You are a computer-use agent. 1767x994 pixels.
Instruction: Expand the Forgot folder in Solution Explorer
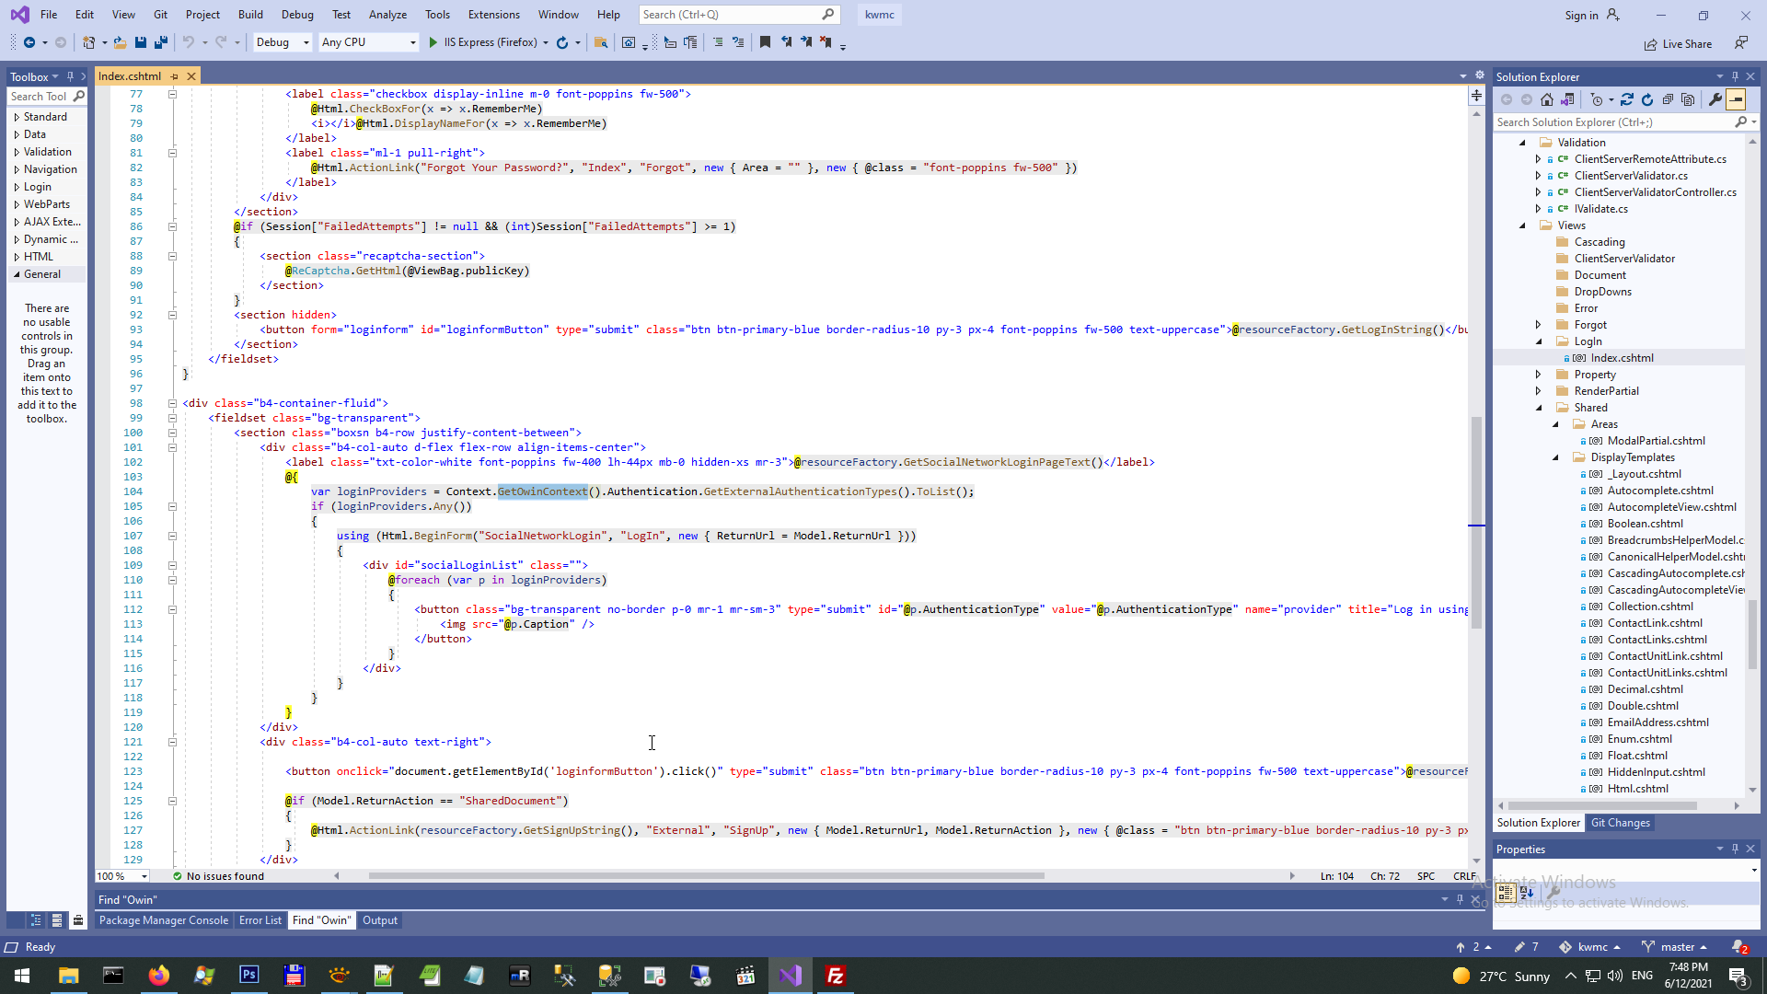1538,325
